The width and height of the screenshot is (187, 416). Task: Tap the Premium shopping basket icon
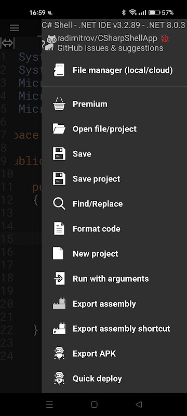tap(59, 103)
